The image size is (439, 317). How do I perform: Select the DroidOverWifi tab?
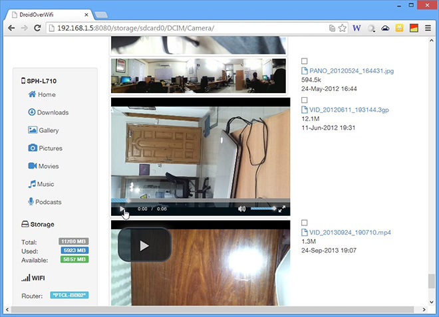[51, 15]
